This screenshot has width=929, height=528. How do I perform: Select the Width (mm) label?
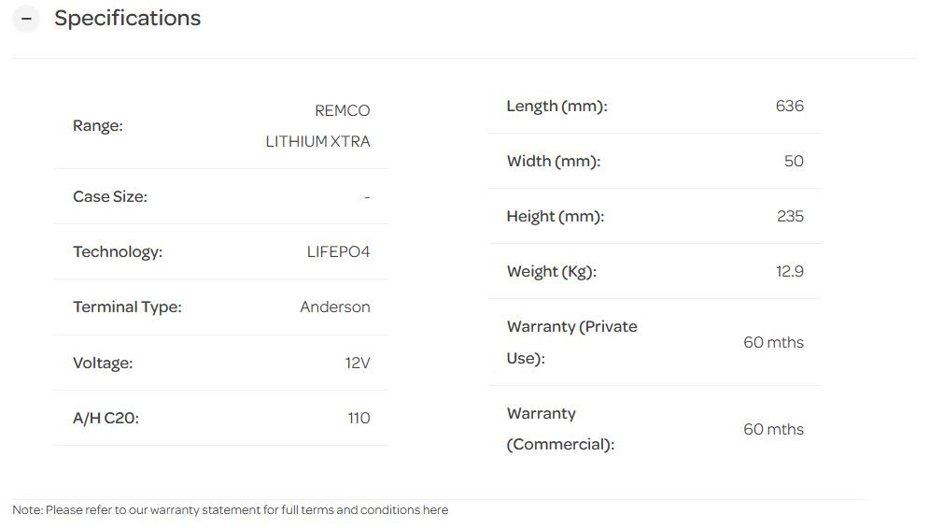(553, 162)
